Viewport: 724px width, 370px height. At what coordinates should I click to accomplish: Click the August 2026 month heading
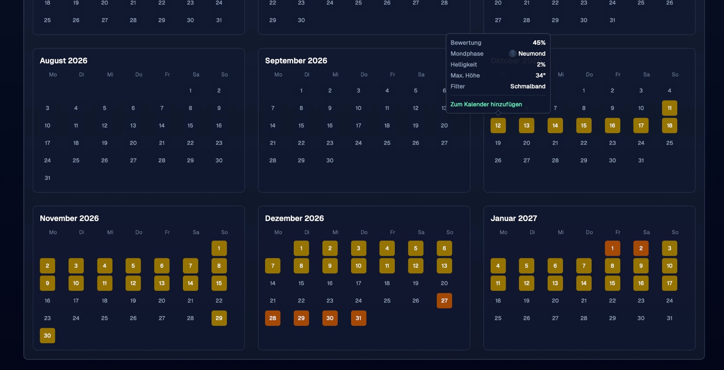tap(64, 61)
